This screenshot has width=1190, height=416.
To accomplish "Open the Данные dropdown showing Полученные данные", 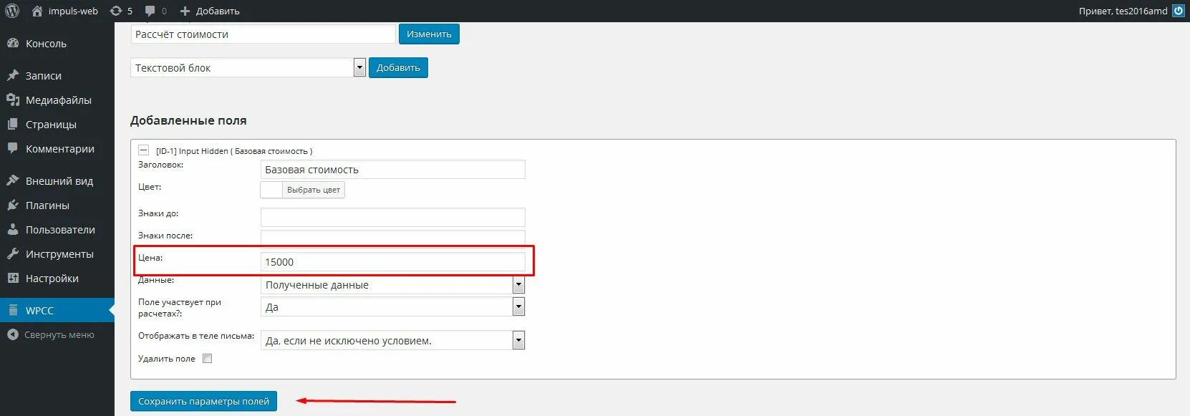I will (x=392, y=285).
